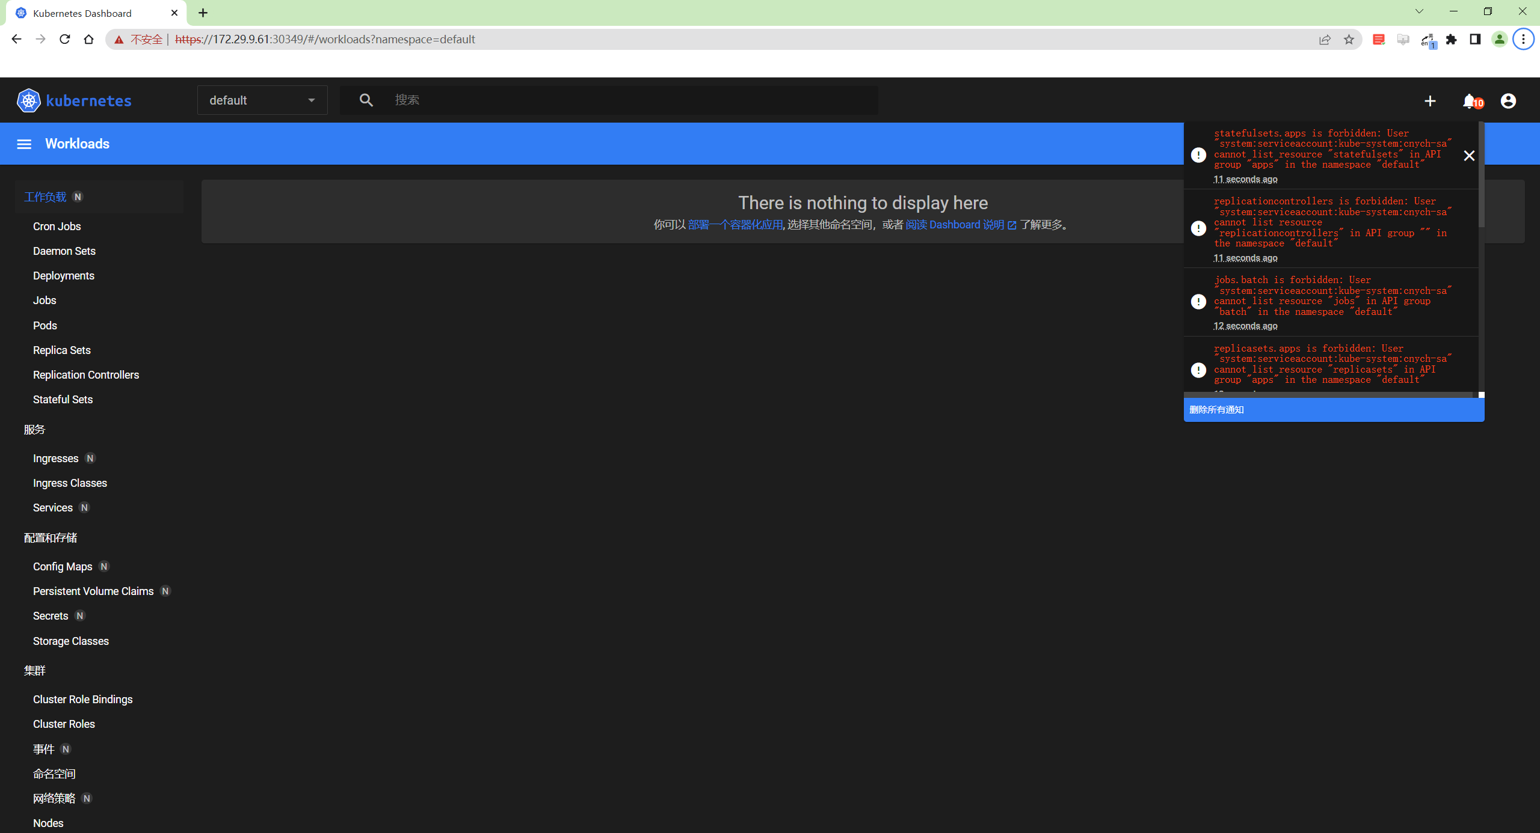
Task: Open Cron Jobs in sidebar
Action: pos(57,227)
